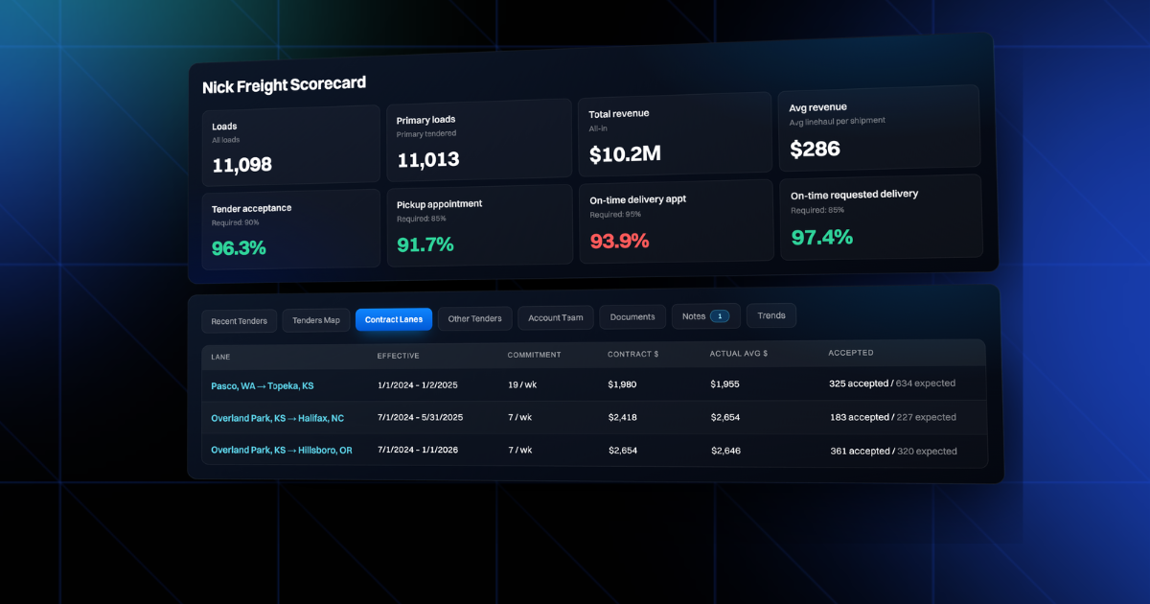Click the LANE column header

pyautogui.click(x=220, y=357)
